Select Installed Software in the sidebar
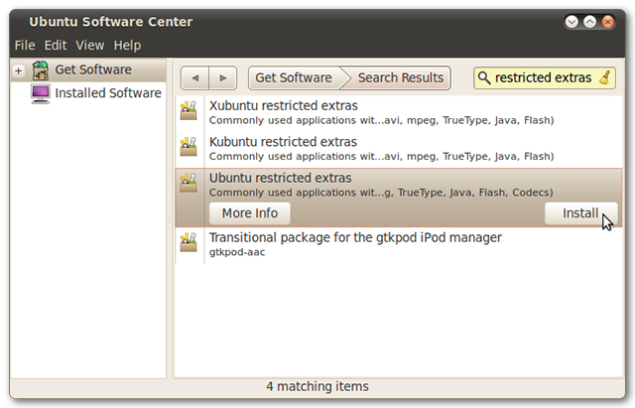The height and width of the screenshot is (408, 635). (88, 93)
